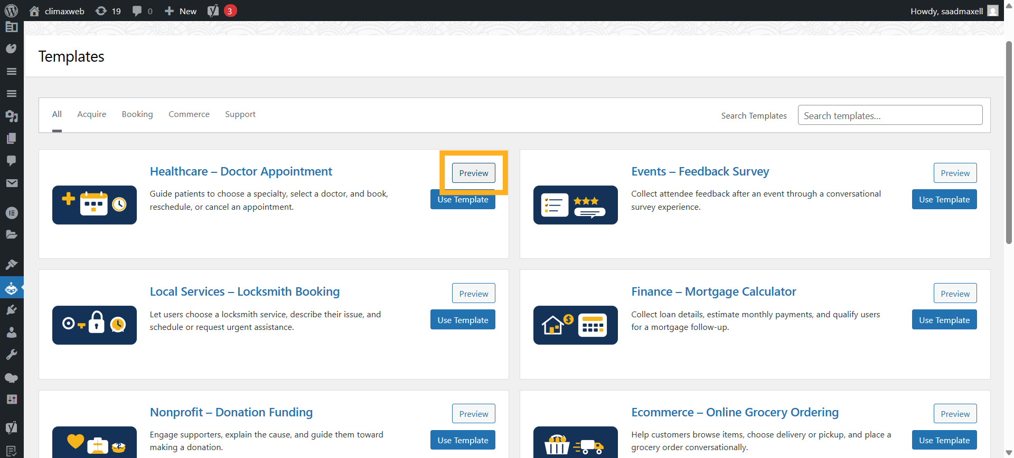Switch to the Commerce tab
Screen dimensions: 1014x458
pos(189,114)
